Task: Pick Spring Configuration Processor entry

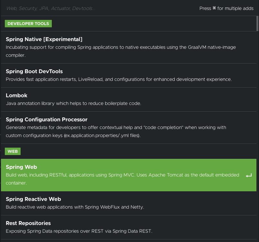Action: coord(129,127)
